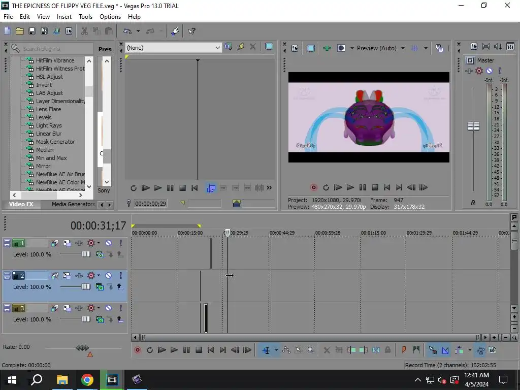This screenshot has width=520, height=390.
Task: Toggle Enable Snapping in the timeline toolbar
Action: (x=433, y=350)
